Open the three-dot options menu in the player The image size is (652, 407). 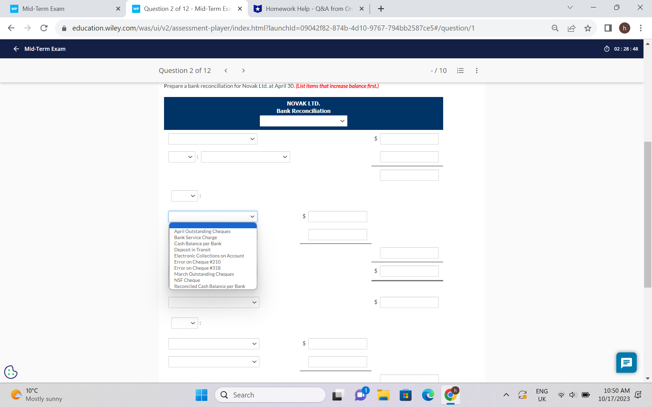pyautogui.click(x=476, y=70)
